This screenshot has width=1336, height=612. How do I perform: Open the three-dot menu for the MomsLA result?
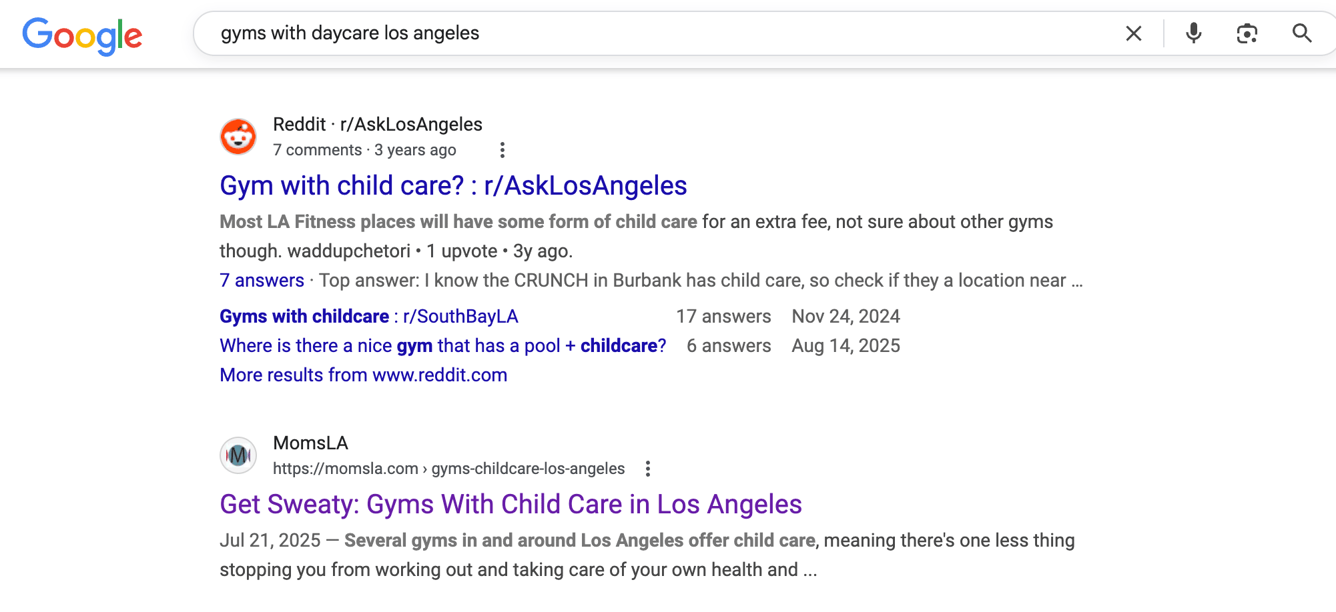click(x=647, y=469)
